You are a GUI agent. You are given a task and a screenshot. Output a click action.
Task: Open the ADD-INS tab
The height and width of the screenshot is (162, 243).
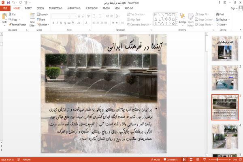129,9
